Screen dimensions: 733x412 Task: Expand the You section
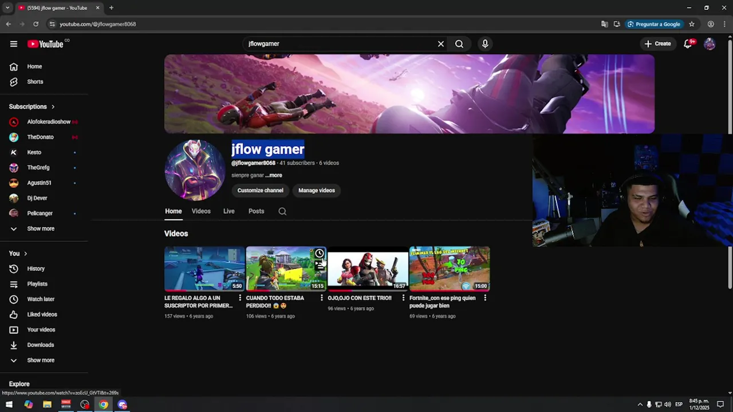[18, 253]
